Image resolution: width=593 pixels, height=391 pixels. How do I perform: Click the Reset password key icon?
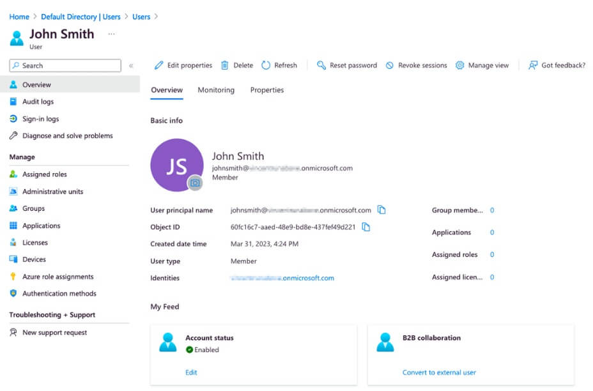click(x=321, y=65)
